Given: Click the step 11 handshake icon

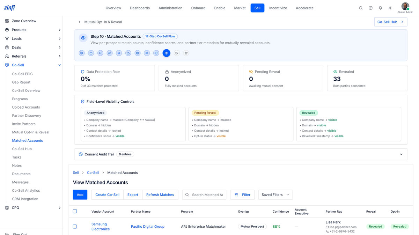Looking at the screenshot, I should (177, 53).
